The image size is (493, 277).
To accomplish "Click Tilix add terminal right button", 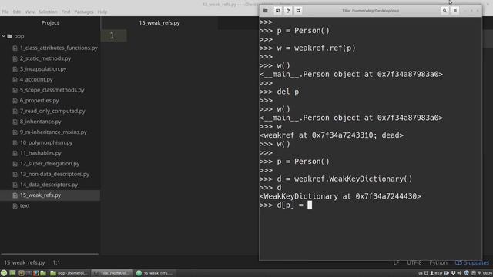I will (x=287, y=11).
